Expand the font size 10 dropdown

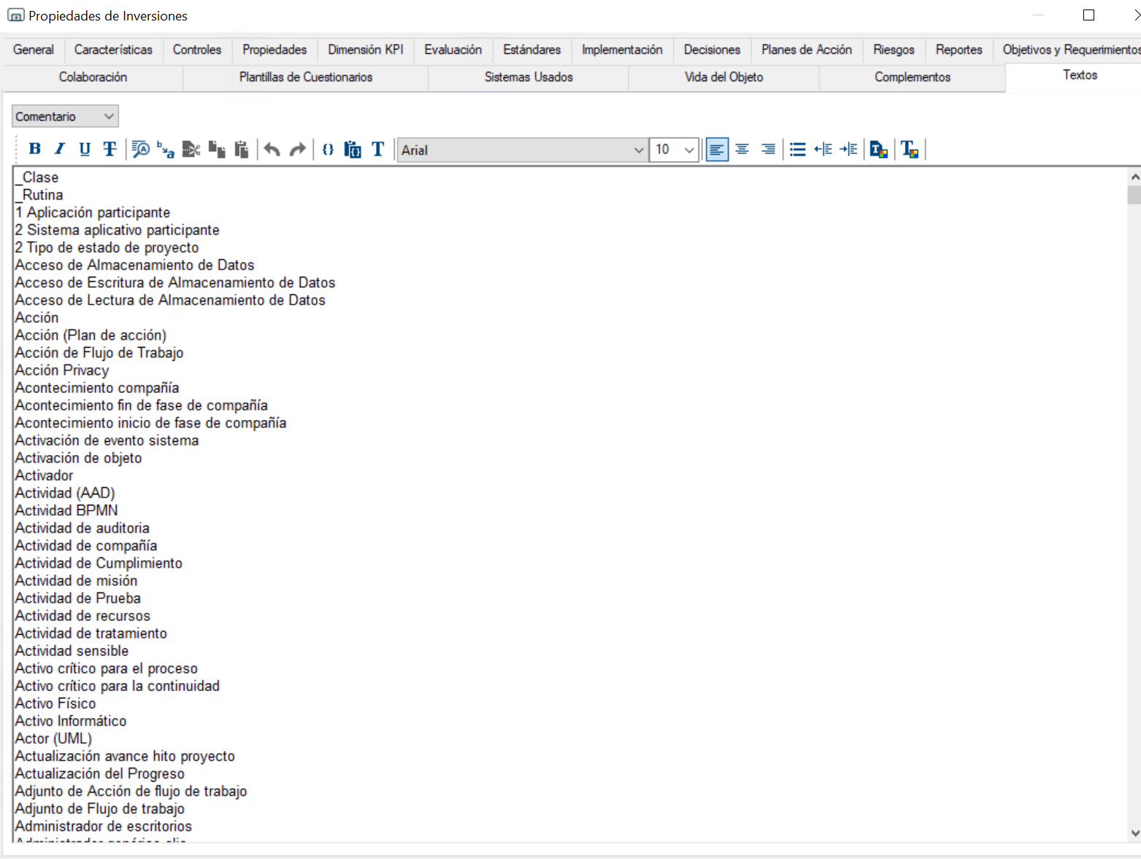(675, 150)
